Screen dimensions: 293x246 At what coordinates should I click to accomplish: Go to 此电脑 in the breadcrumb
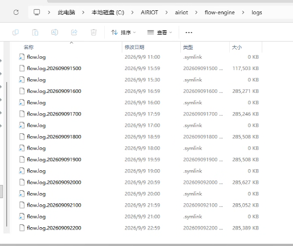point(66,13)
